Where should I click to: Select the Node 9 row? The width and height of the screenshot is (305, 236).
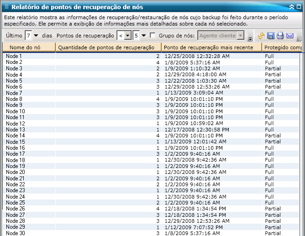pyautogui.click(x=151, y=105)
